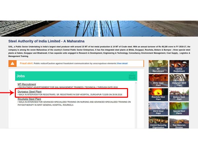The width and height of the screenshot is (198, 149).
Task: Open the Bokaro Steel Plant tile
Action: (179, 95)
